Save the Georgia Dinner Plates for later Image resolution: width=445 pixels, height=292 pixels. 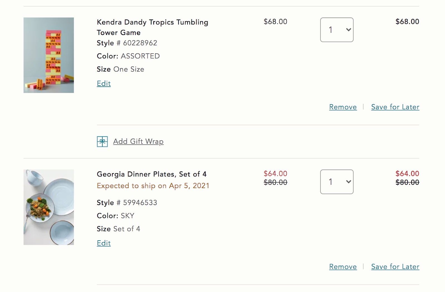(x=395, y=267)
